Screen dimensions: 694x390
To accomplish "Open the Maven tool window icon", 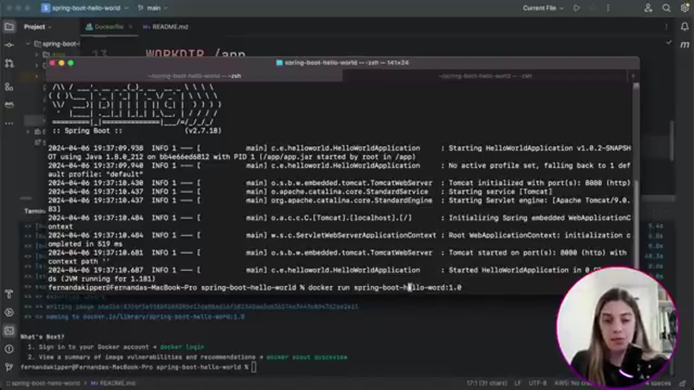I will 684,45.
